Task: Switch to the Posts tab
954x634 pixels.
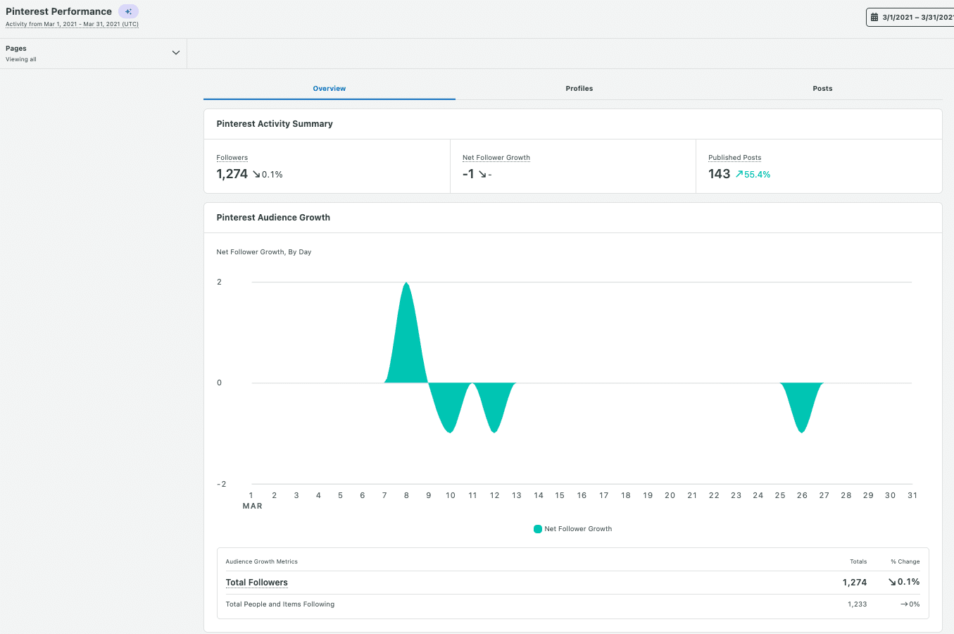Action: pyautogui.click(x=822, y=88)
